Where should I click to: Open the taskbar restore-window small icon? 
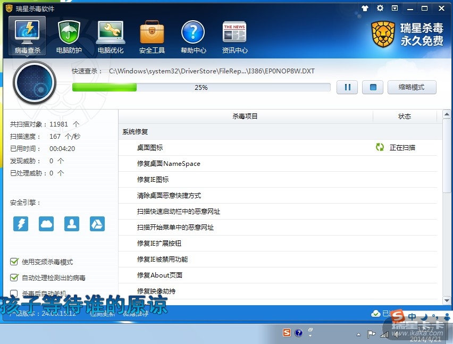311,330
